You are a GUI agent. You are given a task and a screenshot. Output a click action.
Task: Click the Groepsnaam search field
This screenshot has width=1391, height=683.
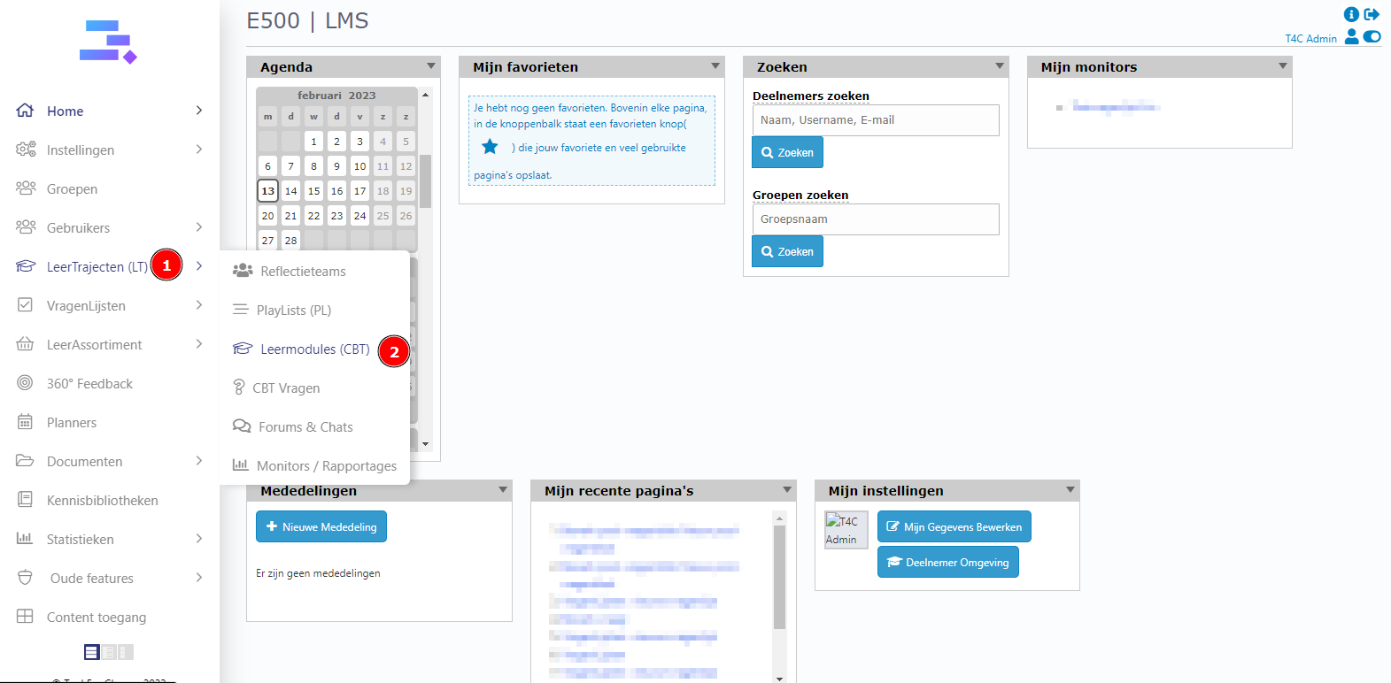876,219
